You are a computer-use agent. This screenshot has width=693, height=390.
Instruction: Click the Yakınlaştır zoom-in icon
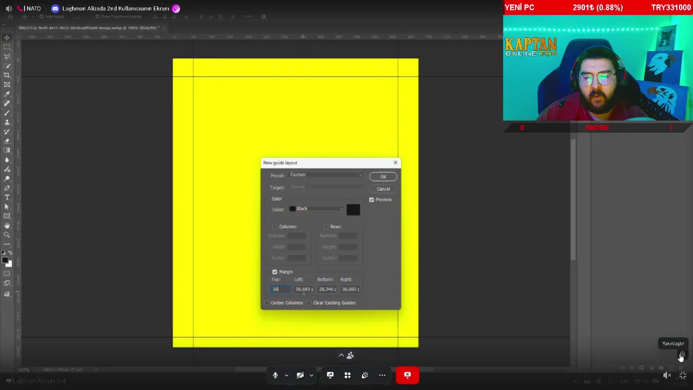[682, 355]
